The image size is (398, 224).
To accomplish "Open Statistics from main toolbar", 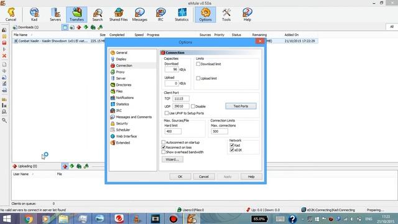I will 182,14.
